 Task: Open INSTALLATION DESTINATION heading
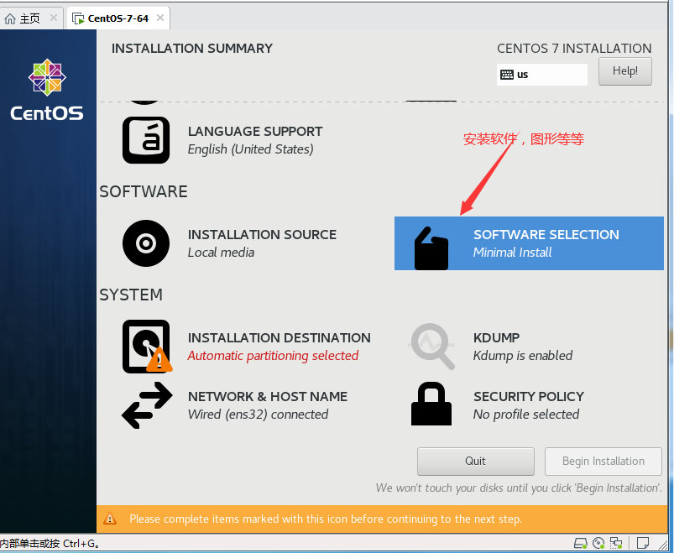(279, 337)
